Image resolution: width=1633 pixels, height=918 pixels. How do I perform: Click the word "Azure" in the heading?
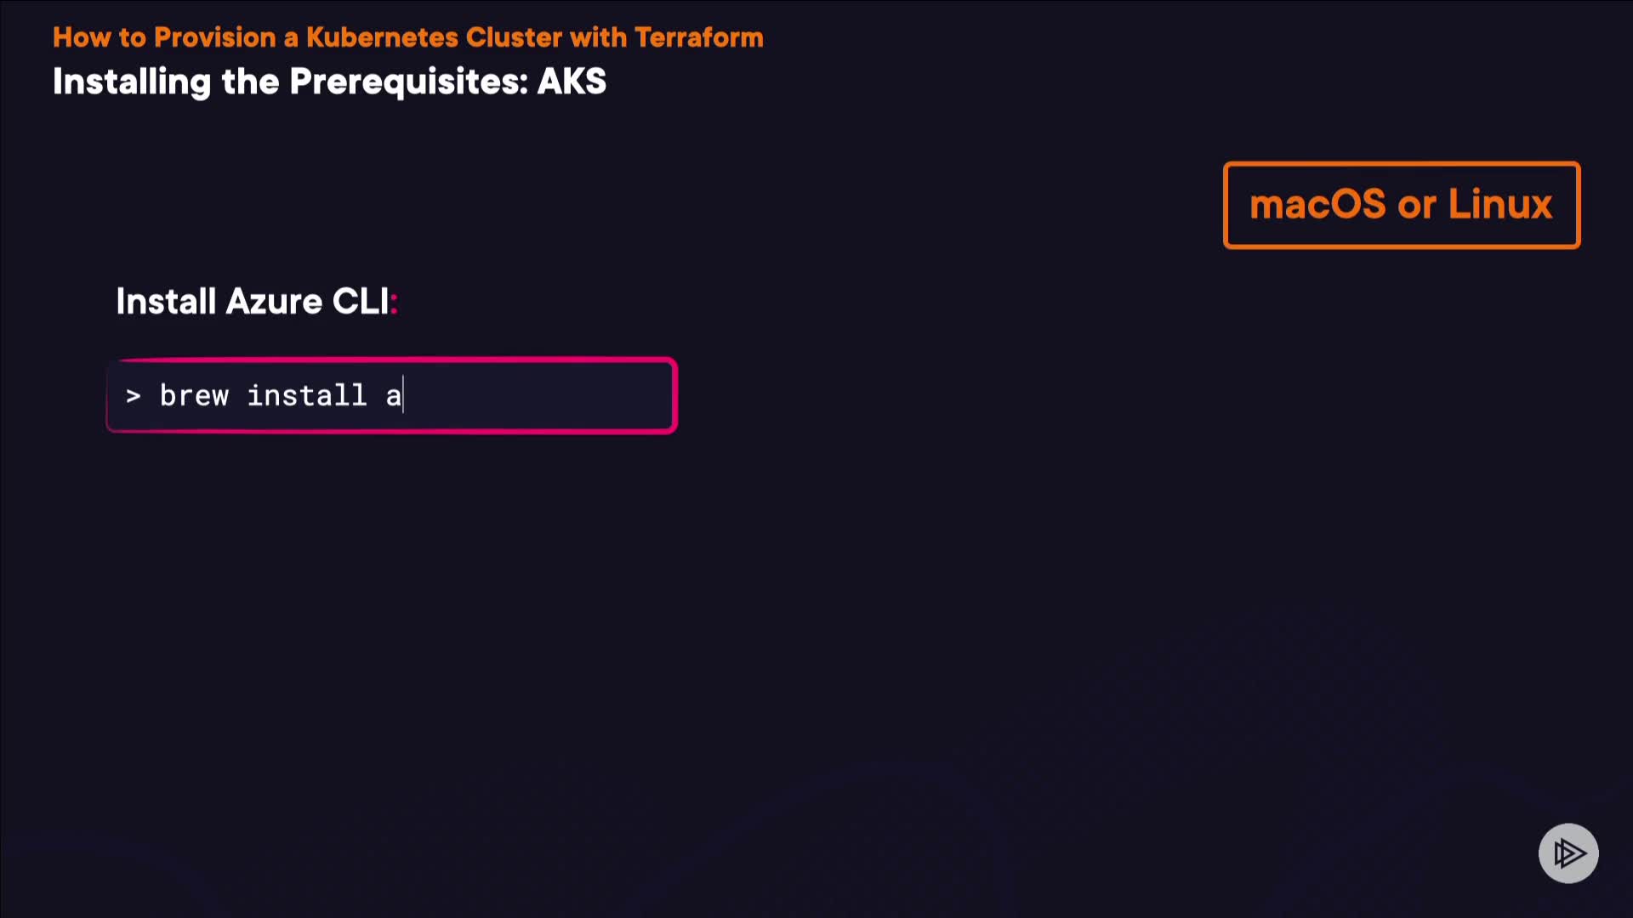(274, 302)
